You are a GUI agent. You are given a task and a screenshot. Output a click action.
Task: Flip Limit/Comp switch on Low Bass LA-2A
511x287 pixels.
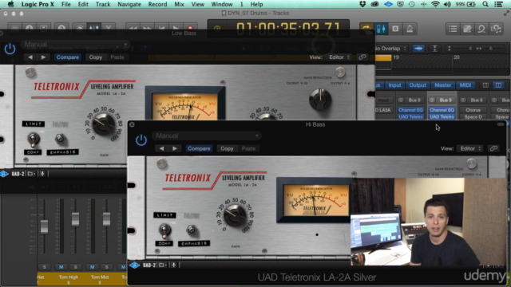pyautogui.click(x=33, y=140)
